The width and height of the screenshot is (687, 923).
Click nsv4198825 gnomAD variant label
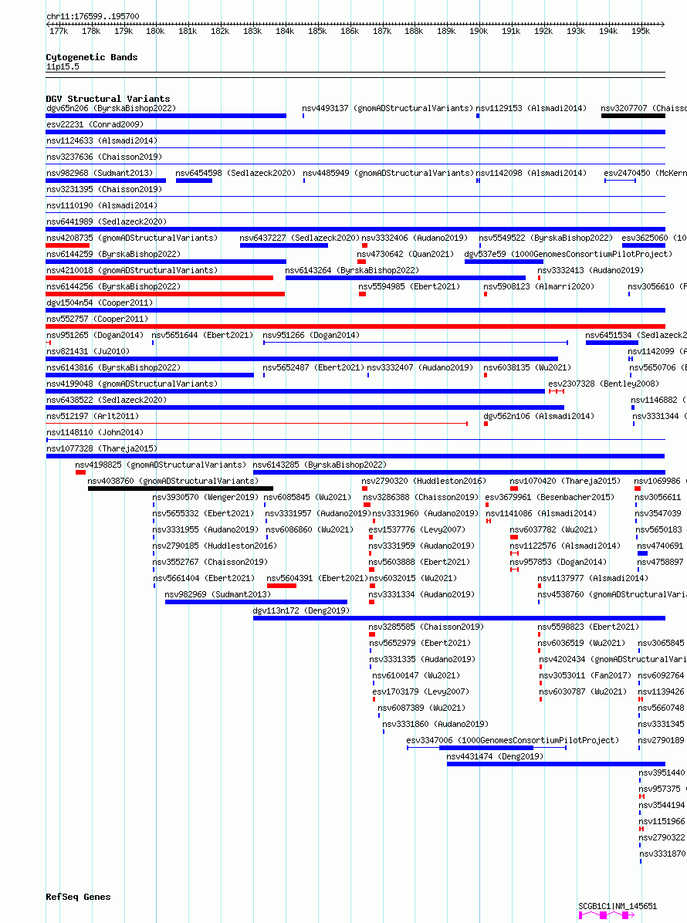[x=161, y=465]
